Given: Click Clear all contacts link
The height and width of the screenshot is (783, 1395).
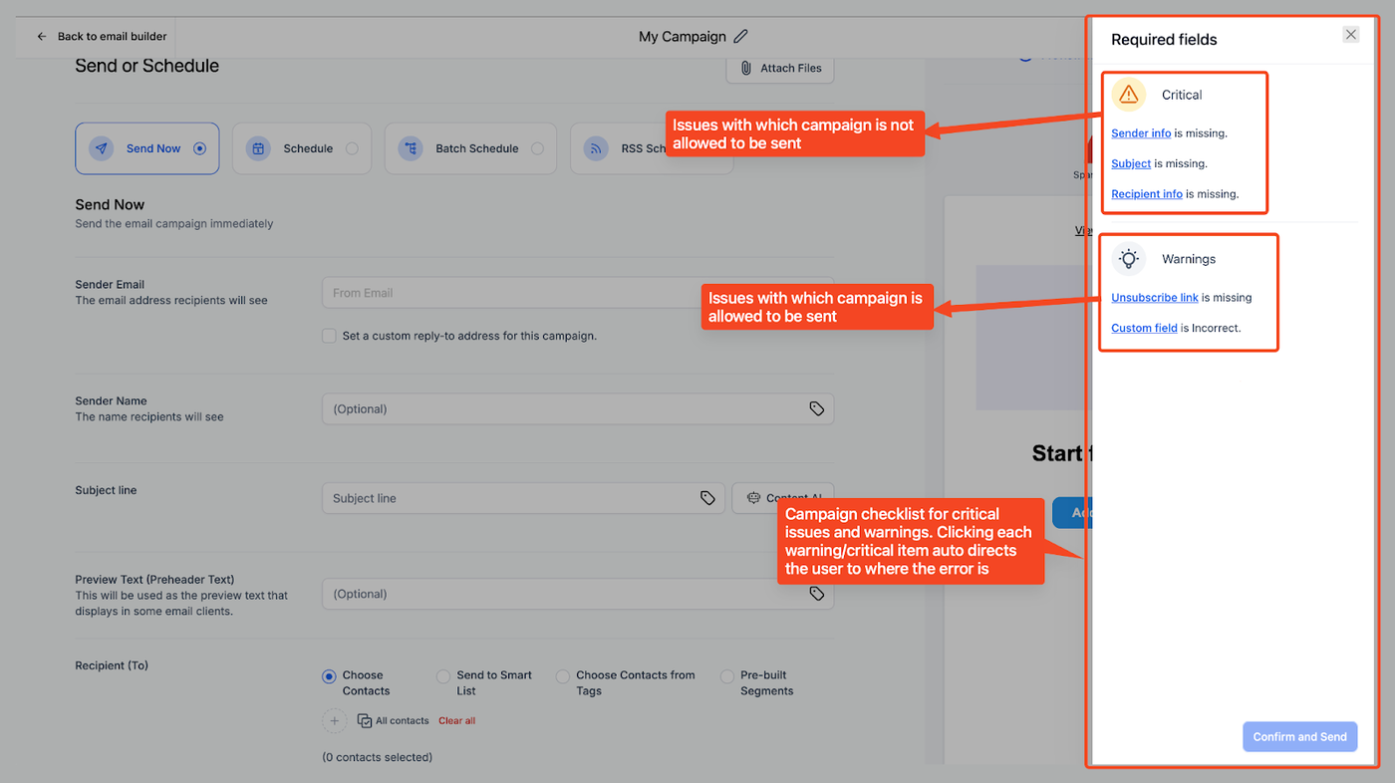Looking at the screenshot, I should tap(456, 721).
